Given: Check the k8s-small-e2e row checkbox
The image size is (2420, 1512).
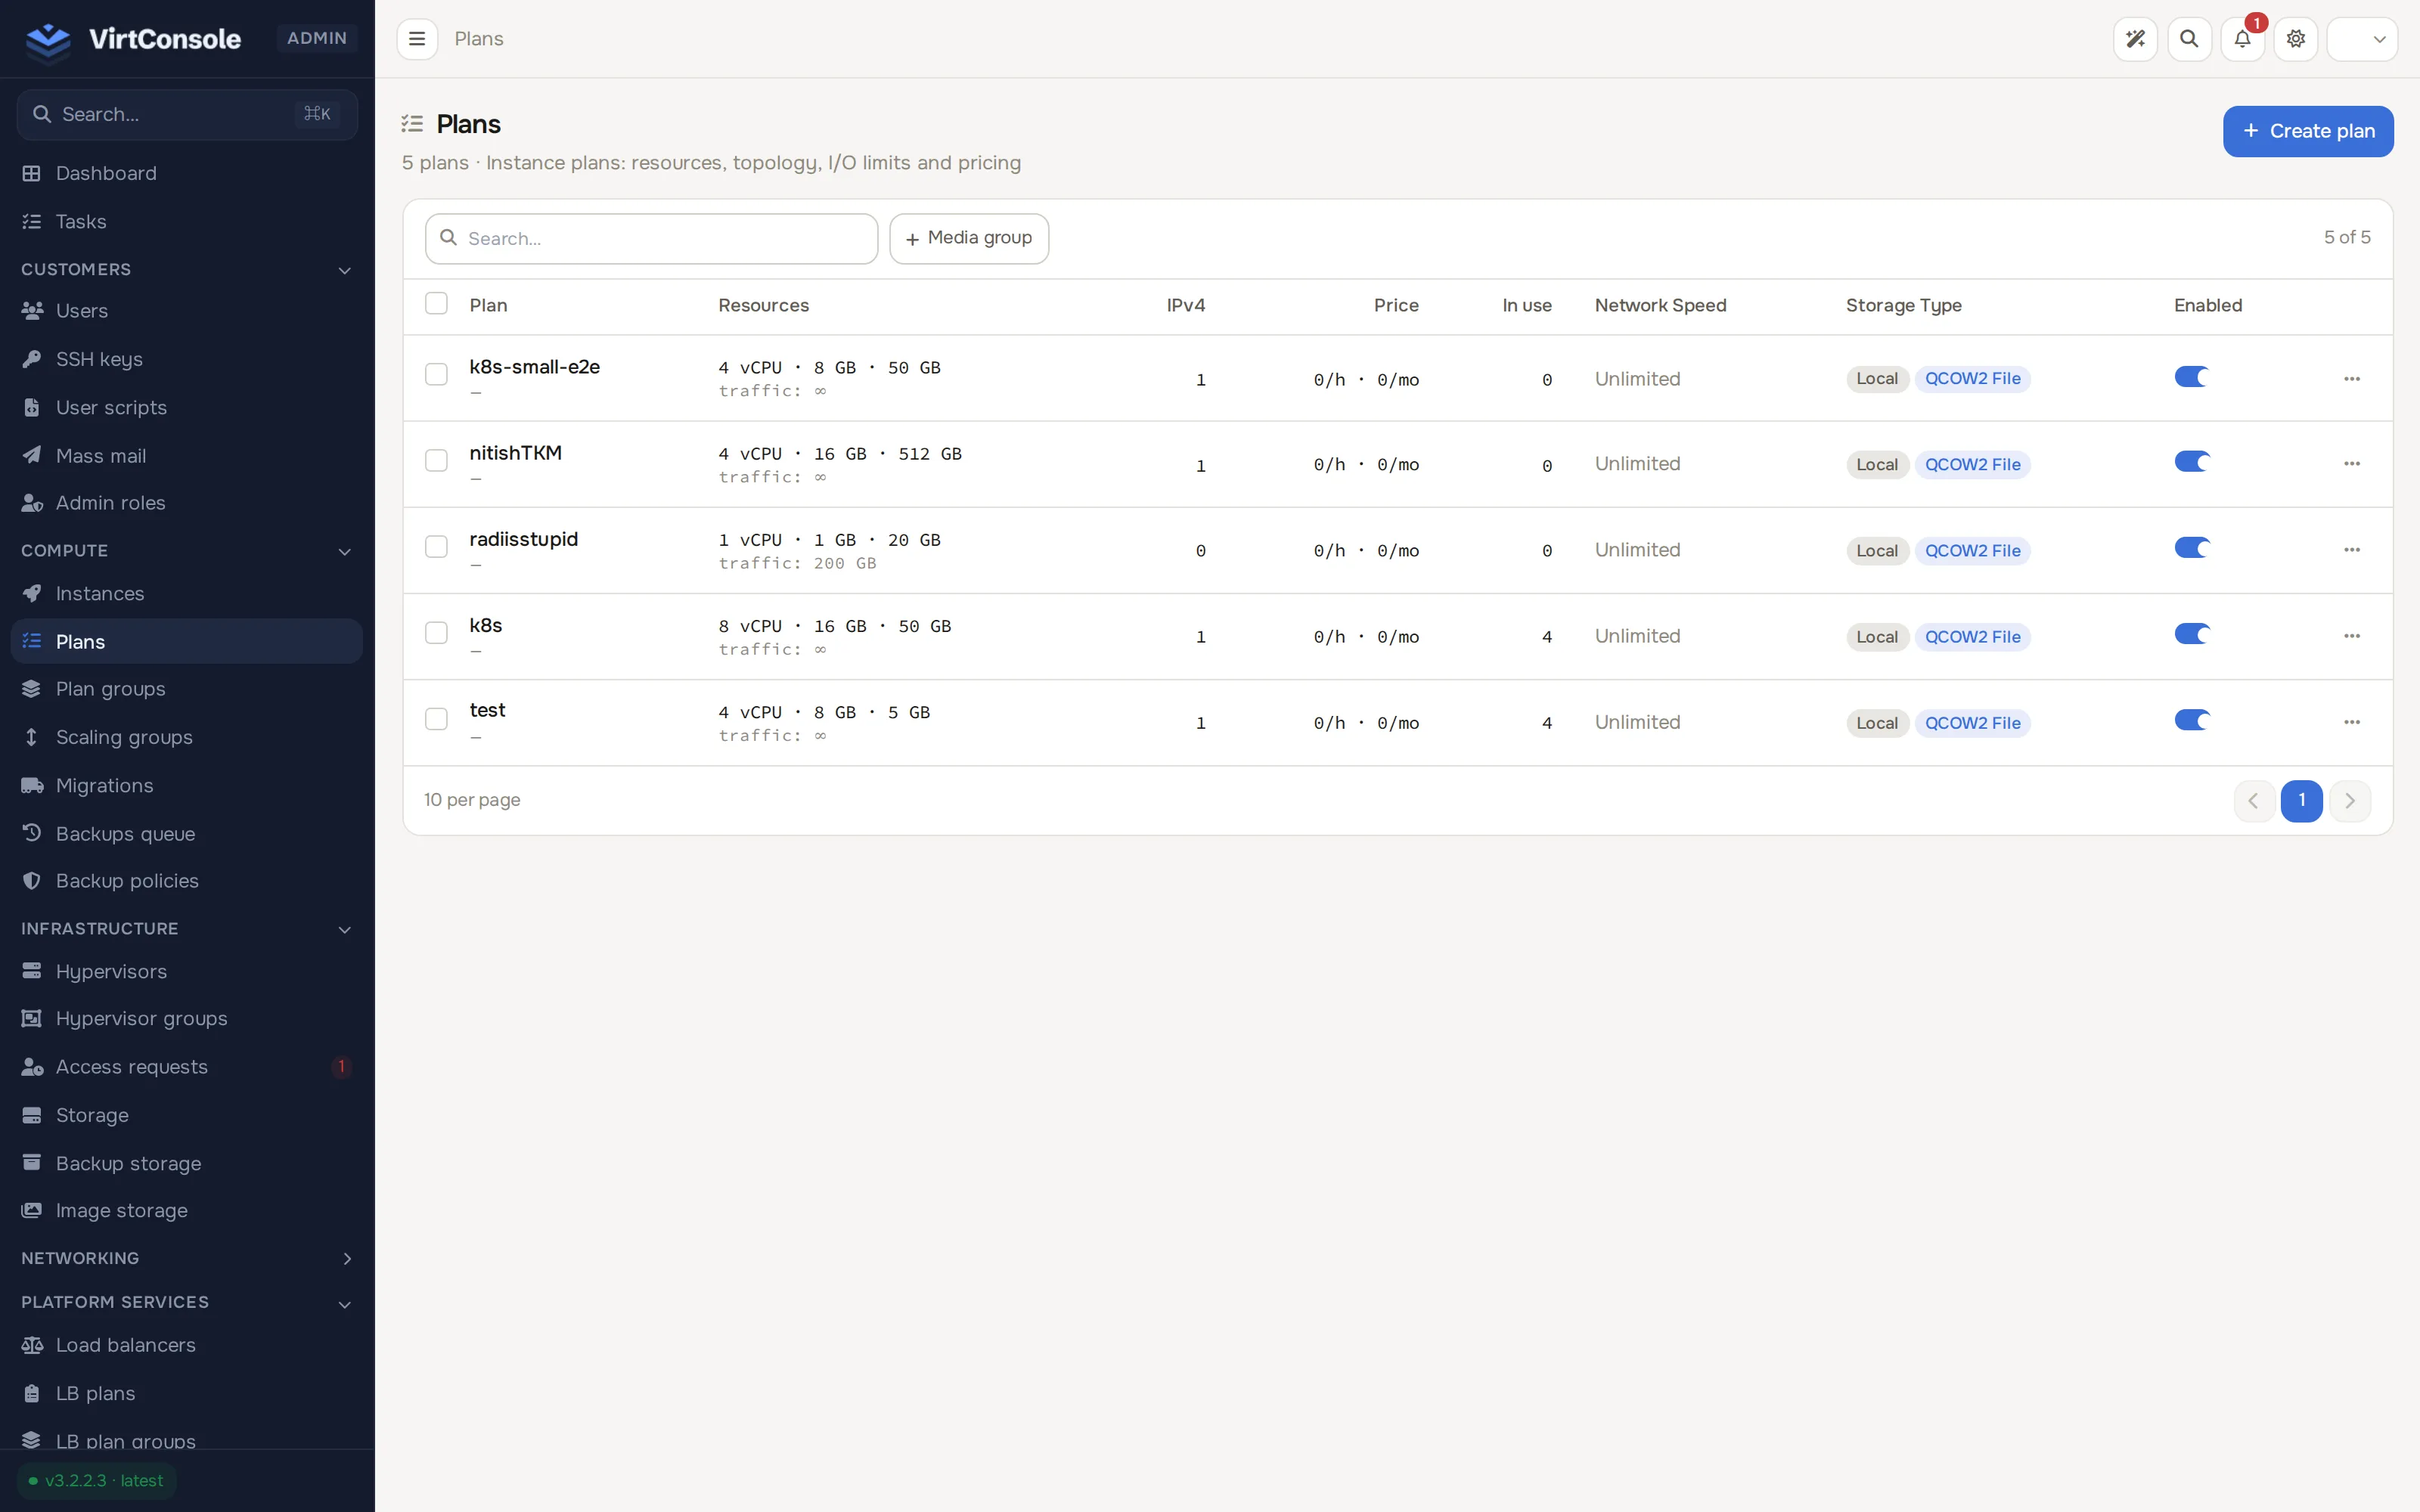Looking at the screenshot, I should (x=436, y=374).
